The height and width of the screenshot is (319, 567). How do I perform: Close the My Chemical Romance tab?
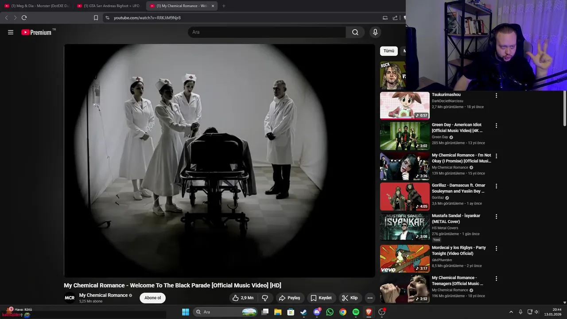[x=213, y=6]
